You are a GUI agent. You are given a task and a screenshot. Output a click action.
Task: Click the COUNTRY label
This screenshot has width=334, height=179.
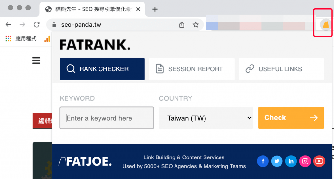click(175, 98)
